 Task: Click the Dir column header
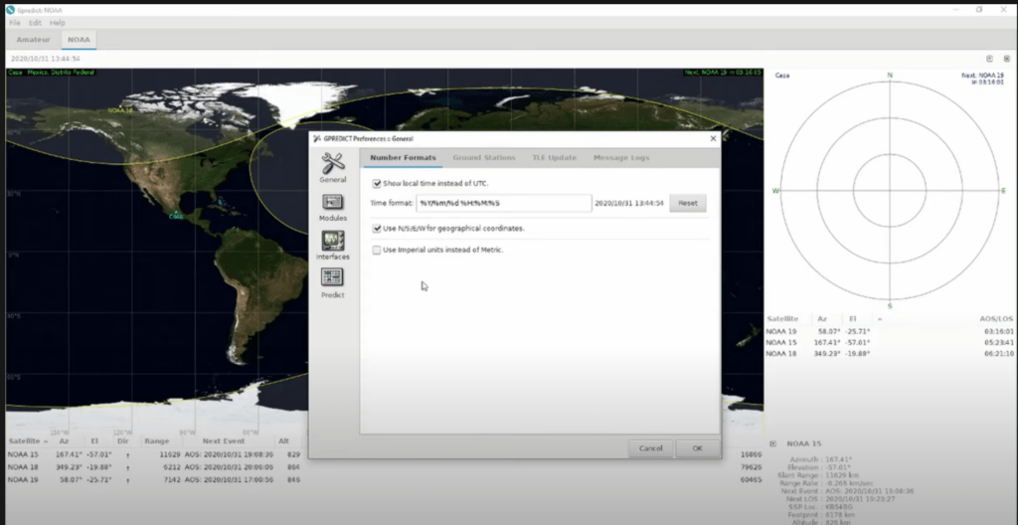(123, 441)
